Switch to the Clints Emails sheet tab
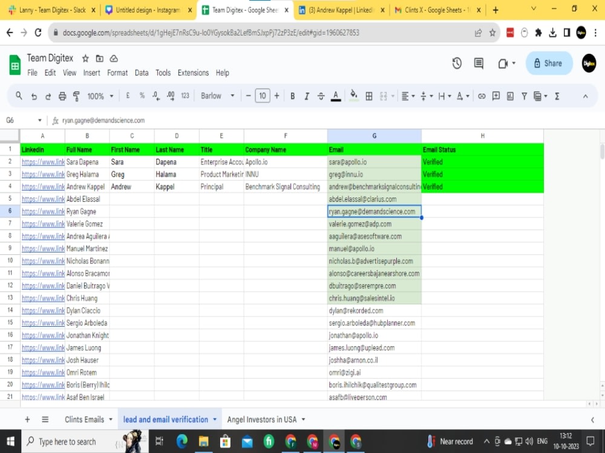The height and width of the screenshot is (453, 605). click(x=84, y=420)
